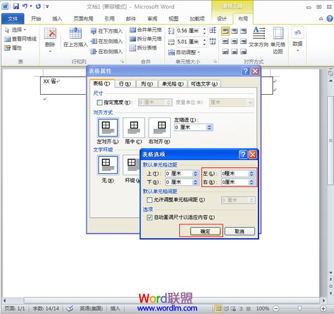The width and height of the screenshot is (334, 314).
Task: Click the Save icon in quick access toolbar
Action: (16, 6)
